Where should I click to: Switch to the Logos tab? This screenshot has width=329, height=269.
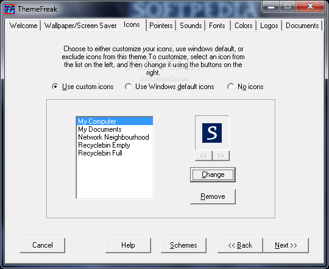(269, 26)
